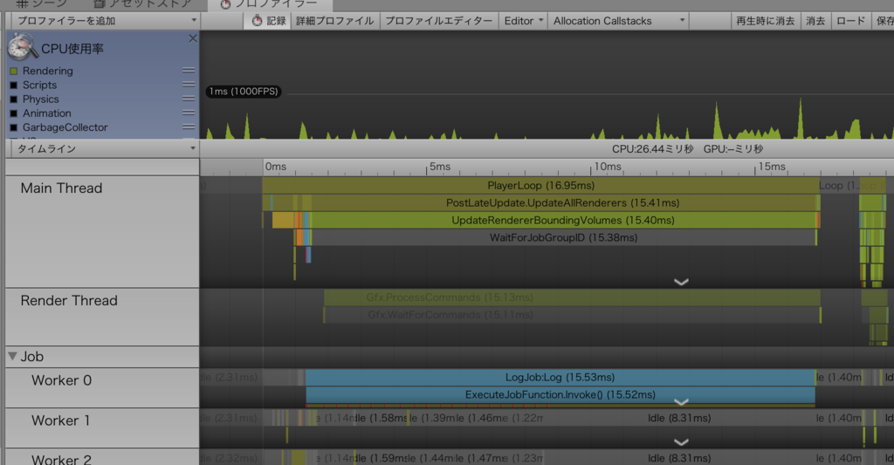Grab the Scripts reorder handle
894x465 pixels.
(x=189, y=85)
